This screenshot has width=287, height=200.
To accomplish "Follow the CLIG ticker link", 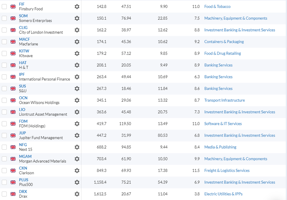I will [x=23, y=27].
